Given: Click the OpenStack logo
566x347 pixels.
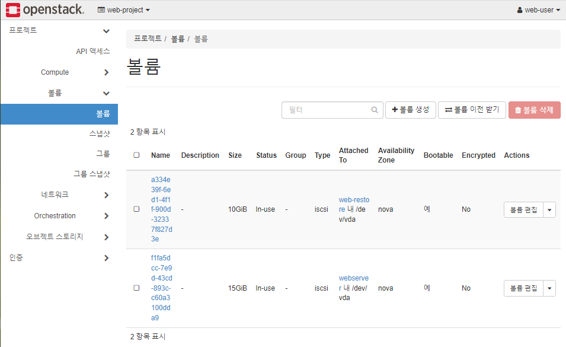Looking at the screenshot, I should 45,9.
